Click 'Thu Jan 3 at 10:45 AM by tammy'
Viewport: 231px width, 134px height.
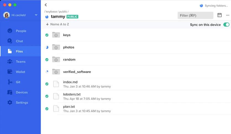tap(87, 111)
